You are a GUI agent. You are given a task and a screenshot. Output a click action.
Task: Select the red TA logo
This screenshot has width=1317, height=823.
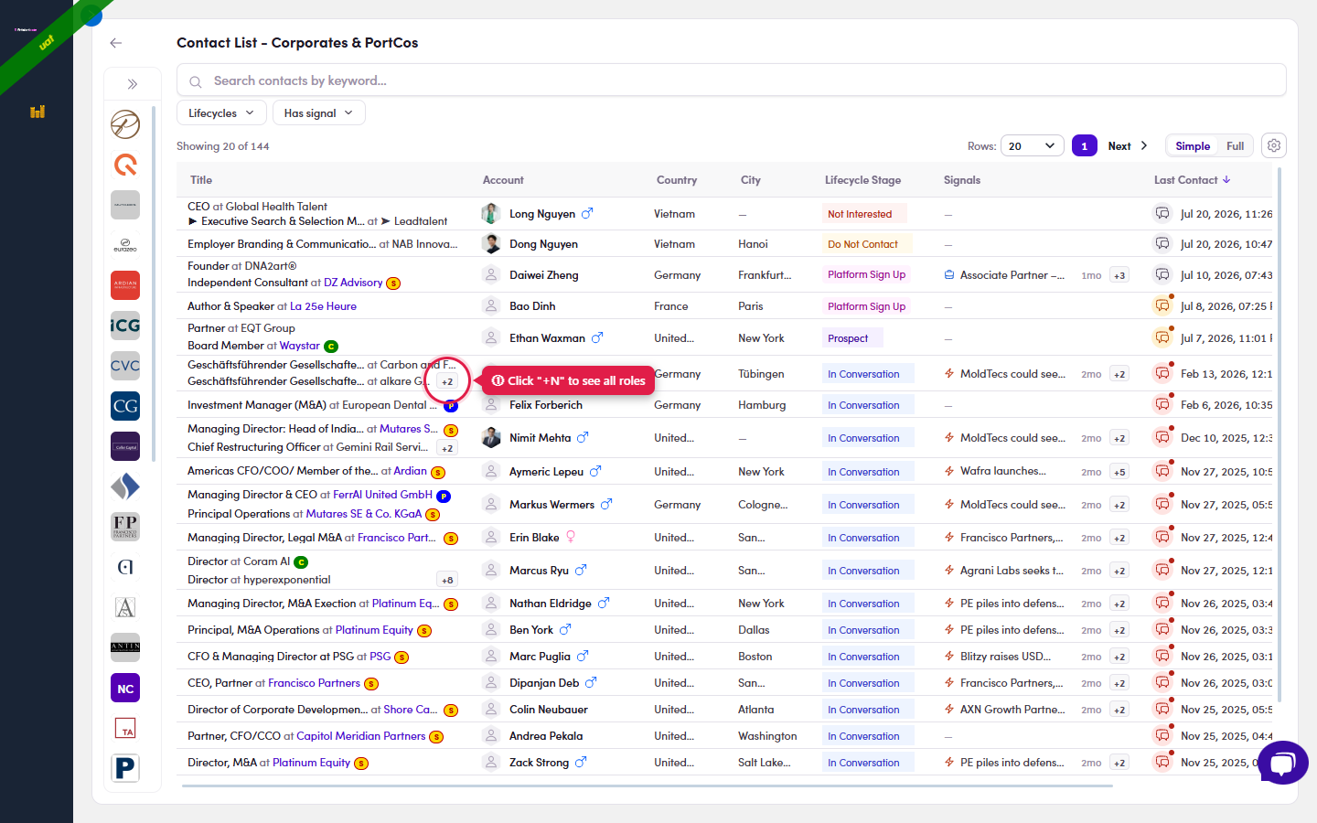point(125,729)
